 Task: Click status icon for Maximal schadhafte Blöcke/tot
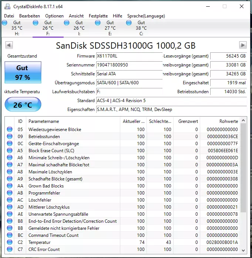pos(10,164)
